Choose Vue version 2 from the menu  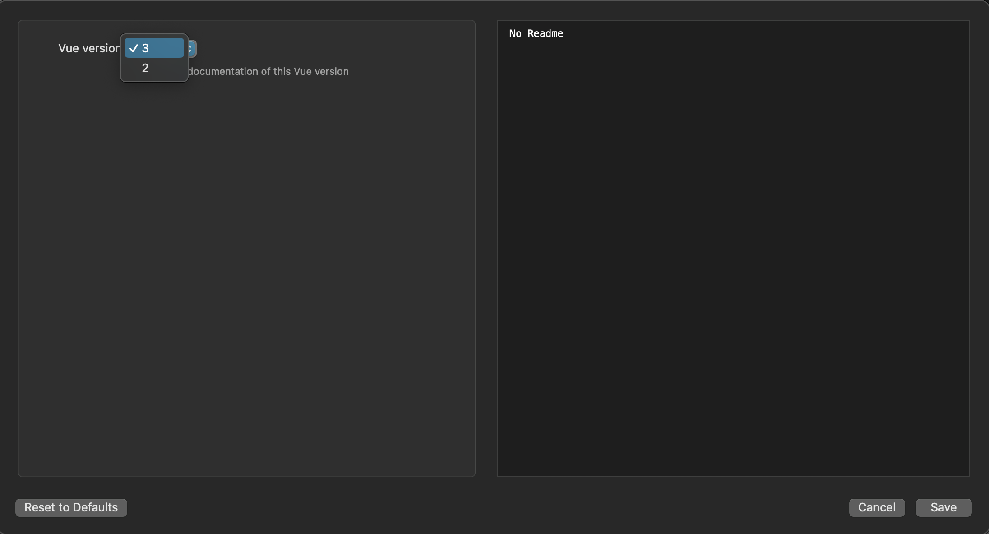154,68
